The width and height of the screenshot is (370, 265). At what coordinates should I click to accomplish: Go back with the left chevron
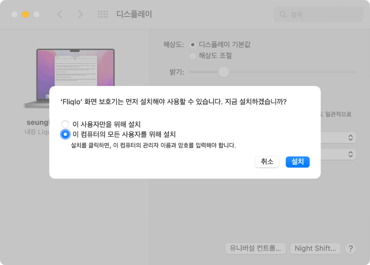pos(60,14)
